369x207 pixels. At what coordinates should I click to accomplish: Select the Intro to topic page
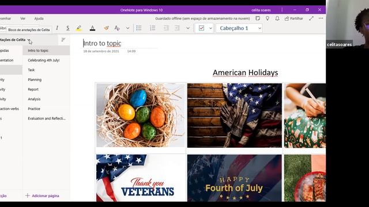pos(46,51)
